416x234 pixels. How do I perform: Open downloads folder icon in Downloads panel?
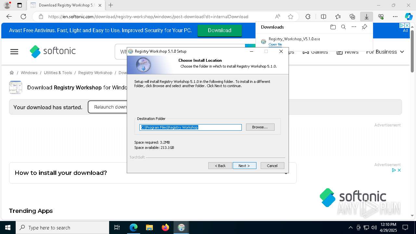point(333,27)
